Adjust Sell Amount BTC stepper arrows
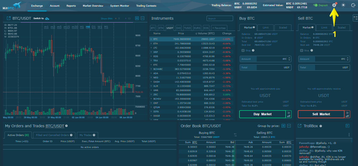Image resolution: width=358 pixels, height=166 pixels. click(x=348, y=59)
